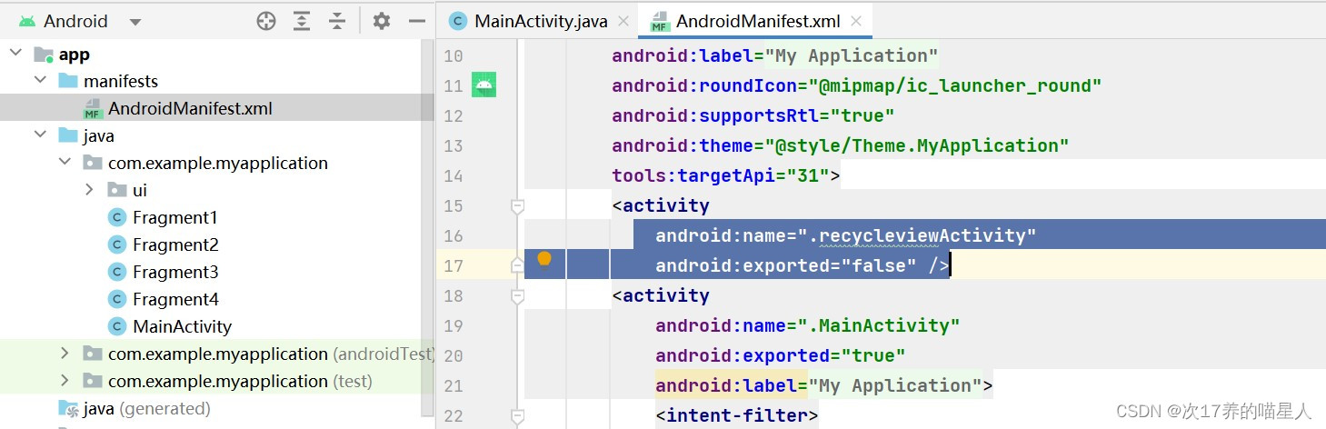Click the Android launcher icon in gutter line 11

484,85
